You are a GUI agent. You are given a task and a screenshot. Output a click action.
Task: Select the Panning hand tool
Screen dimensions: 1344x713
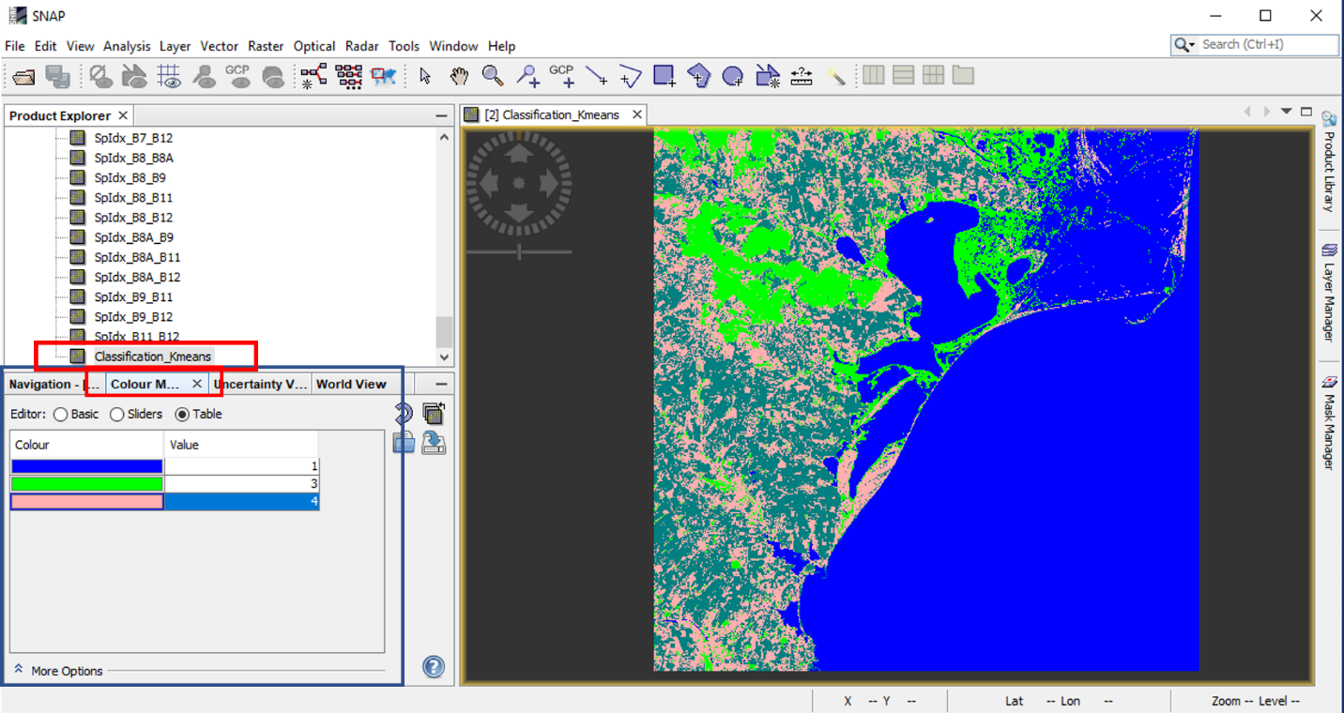click(459, 76)
